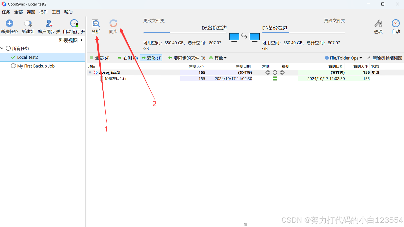Set left direction arrow for Local_test2 folder
This screenshot has height=227, width=404.
268,72
